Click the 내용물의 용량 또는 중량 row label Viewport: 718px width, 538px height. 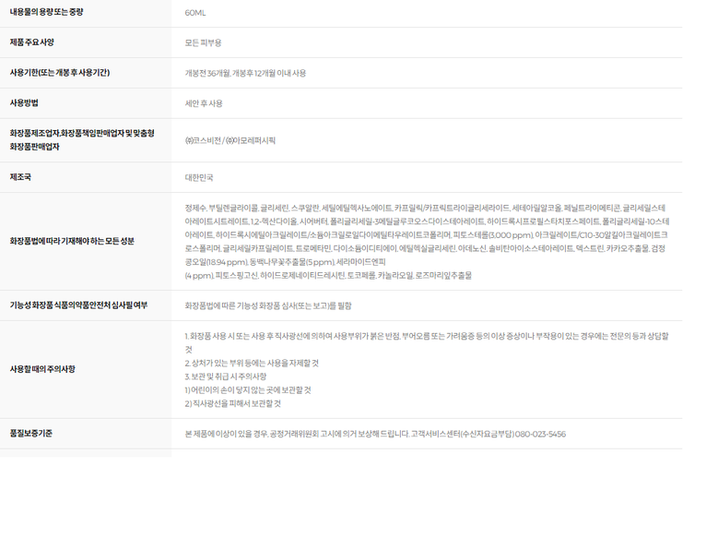[x=53, y=13]
